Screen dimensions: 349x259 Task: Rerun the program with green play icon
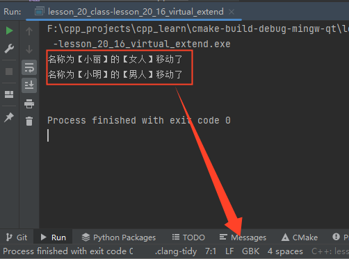pyautogui.click(x=9, y=31)
